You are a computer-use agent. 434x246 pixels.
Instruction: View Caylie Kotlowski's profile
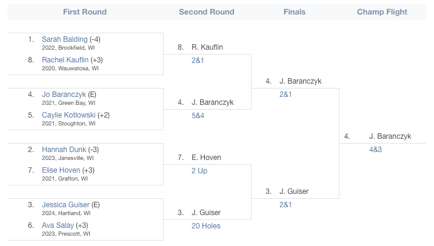(68, 115)
